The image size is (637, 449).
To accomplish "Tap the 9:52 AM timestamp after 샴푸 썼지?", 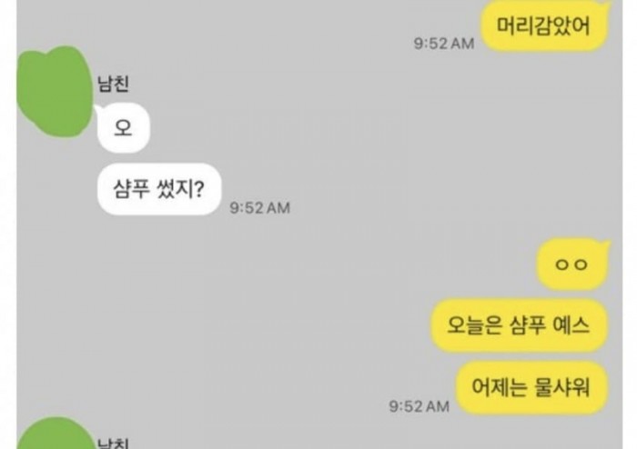I will (260, 207).
